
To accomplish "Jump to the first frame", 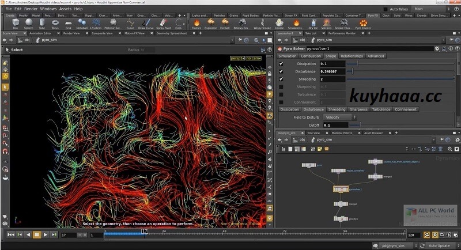I will pos(11,234).
